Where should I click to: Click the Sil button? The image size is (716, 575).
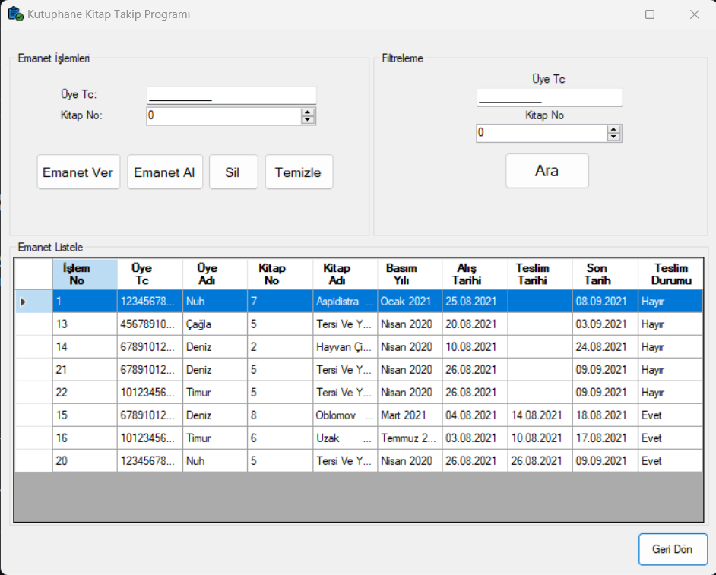point(233,172)
